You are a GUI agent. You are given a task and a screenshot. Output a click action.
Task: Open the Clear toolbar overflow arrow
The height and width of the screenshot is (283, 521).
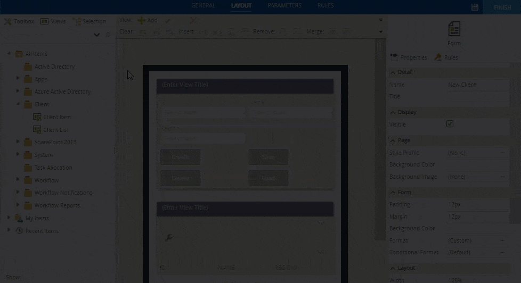[381, 31]
